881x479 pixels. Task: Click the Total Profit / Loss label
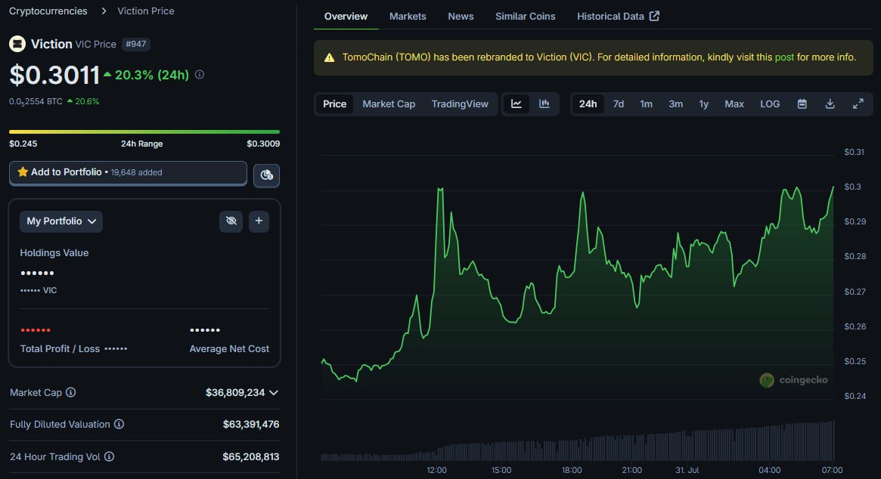pyautogui.click(x=60, y=349)
